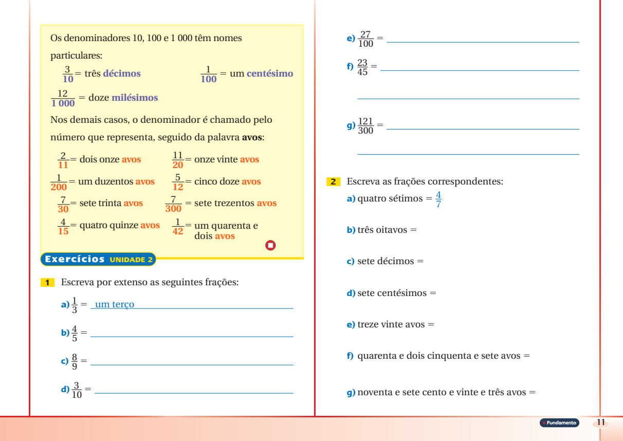Click the page number 11
The height and width of the screenshot is (441, 623).
pyautogui.click(x=601, y=422)
